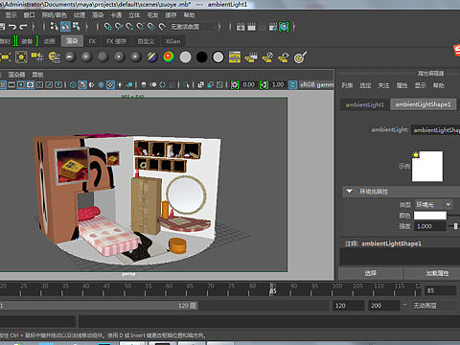
Task: Toggle the first snap magnet icon
Action: (x=108, y=27)
